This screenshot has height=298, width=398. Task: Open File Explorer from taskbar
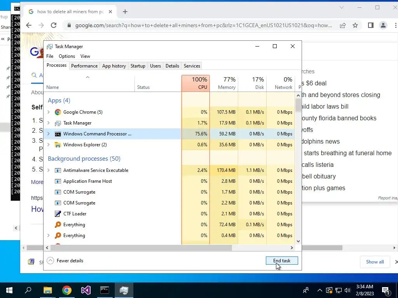47,290
